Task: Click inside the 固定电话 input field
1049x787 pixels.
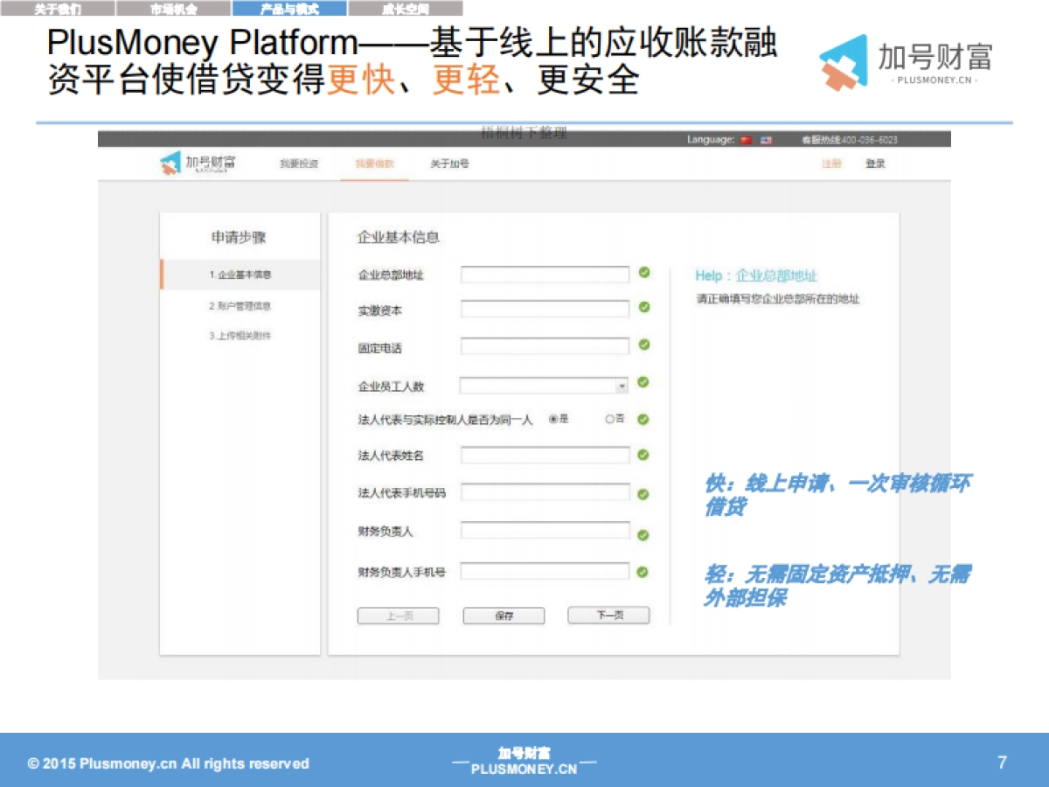Action: (x=546, y=346)
